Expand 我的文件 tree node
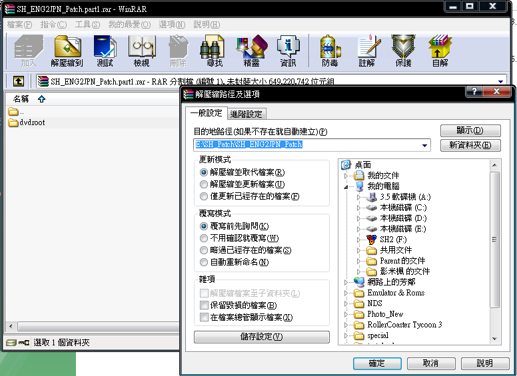This screenshot has height=376, width=517. pos(346,176)
